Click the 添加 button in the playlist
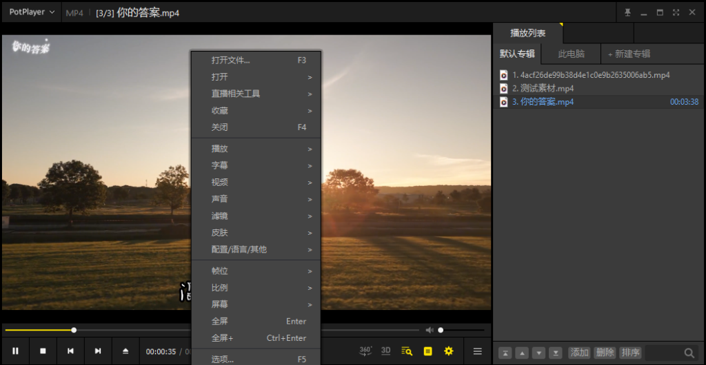706x365 pixels. coord(579,353)
